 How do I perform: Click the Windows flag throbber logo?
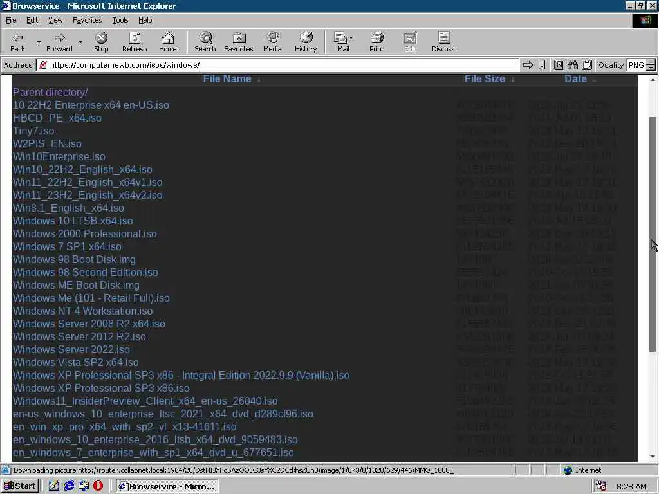[x=645, y=21]
